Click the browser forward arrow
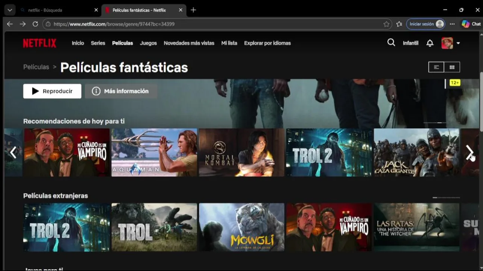The image size is (483, 271). 23,24
